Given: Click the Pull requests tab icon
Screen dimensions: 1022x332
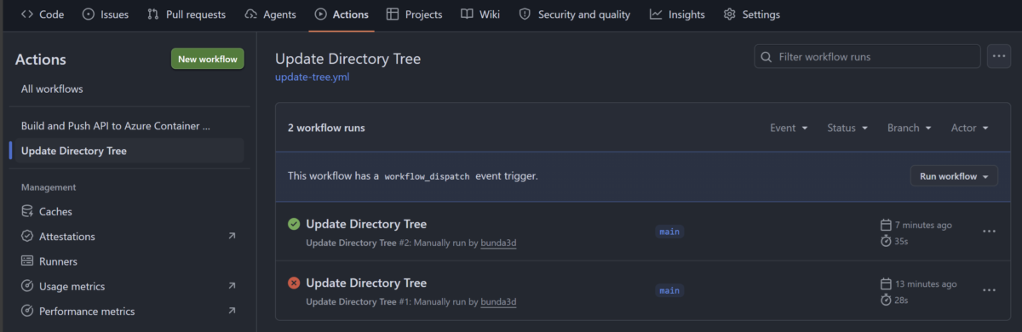Looking at the screenshot, I should click(x=153, y=14).
